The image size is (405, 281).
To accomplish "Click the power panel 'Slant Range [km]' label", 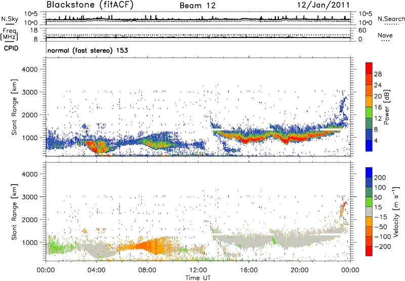I will pos(14,107).
